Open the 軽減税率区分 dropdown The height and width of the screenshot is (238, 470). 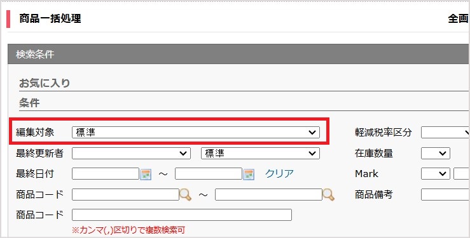445,132
